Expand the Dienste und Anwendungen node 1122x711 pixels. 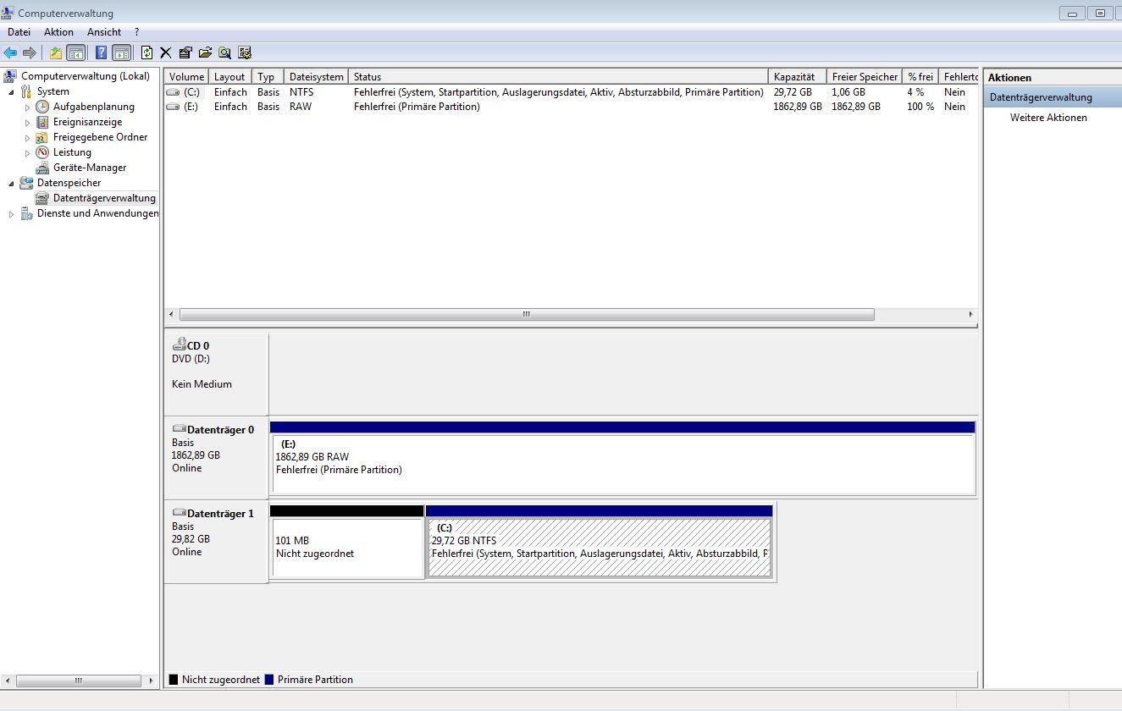[11, 214]
